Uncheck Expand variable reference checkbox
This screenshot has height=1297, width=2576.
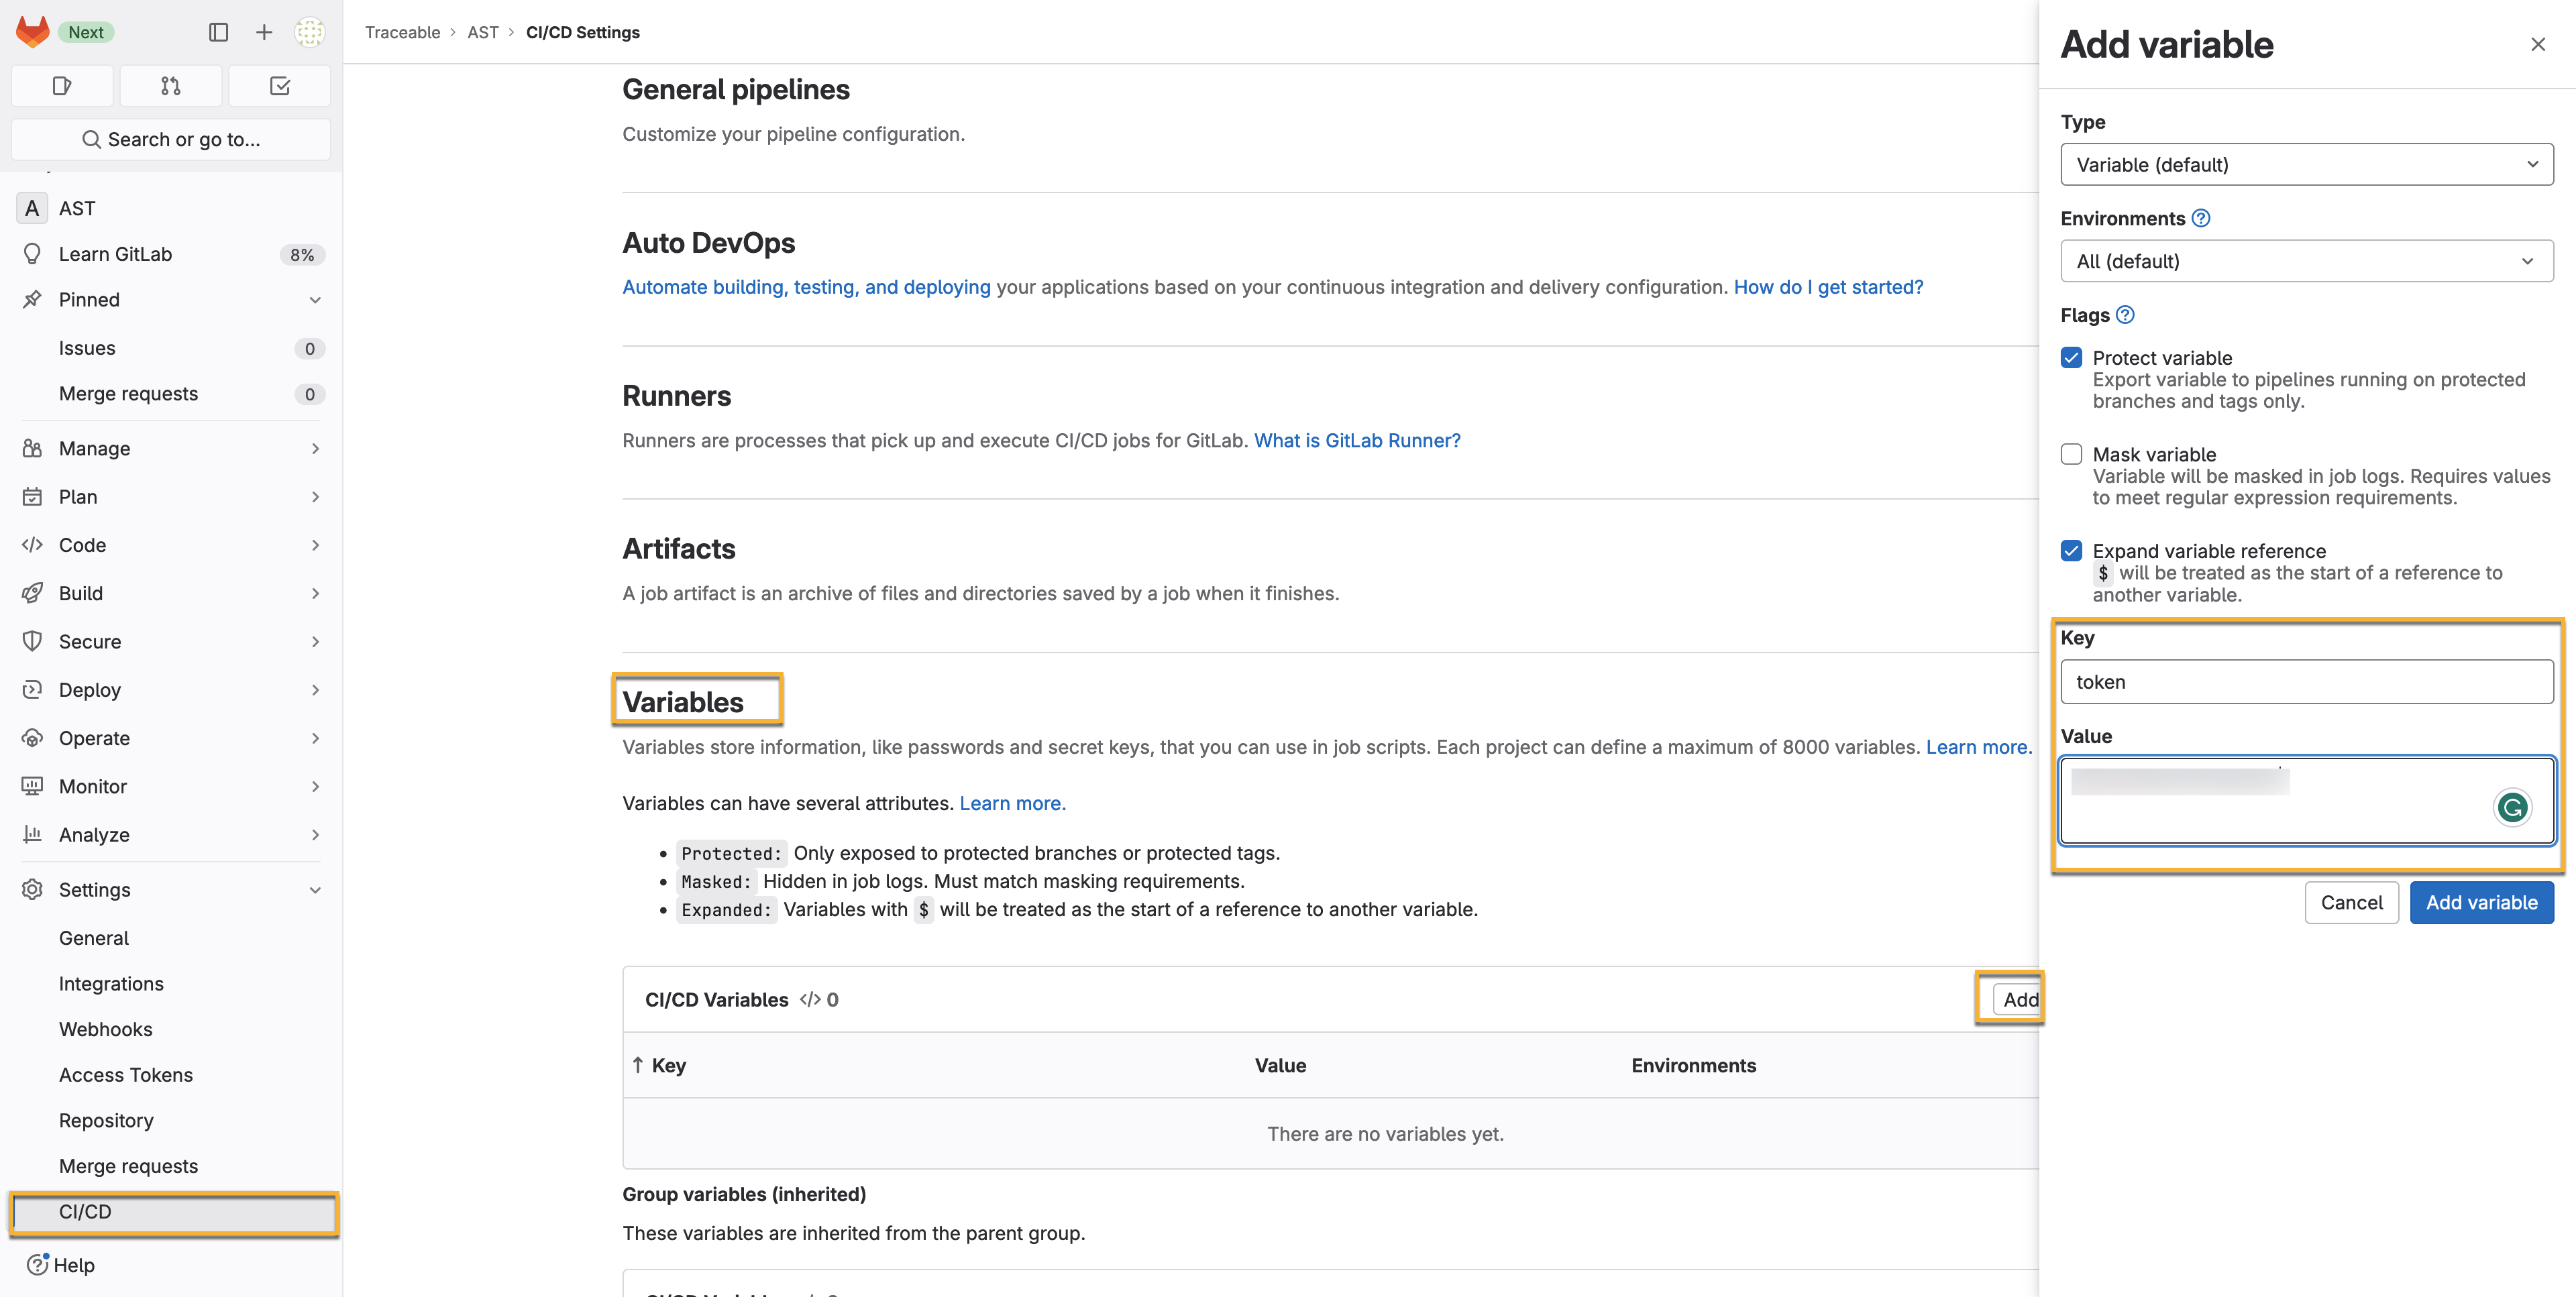pos(2071,551)
